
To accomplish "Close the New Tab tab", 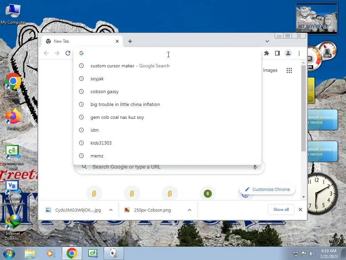I will tap(117, 41).
